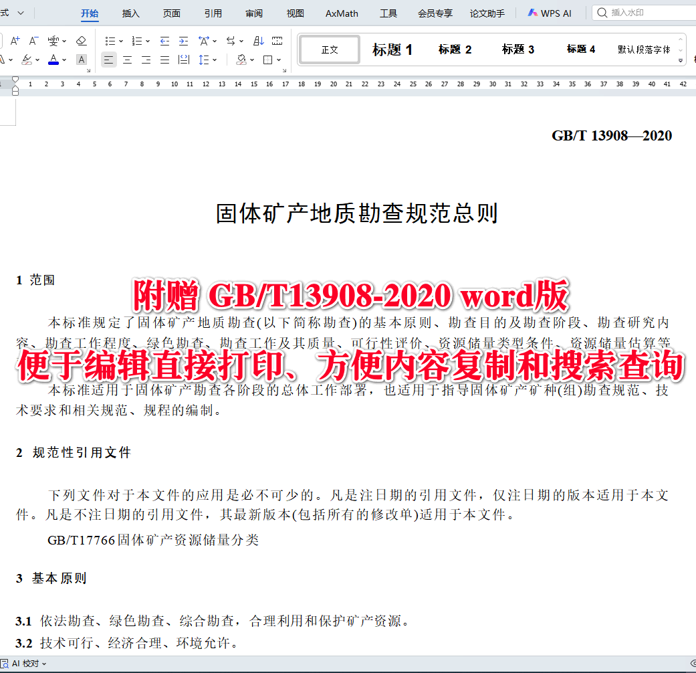
Task: Click the line spacing icon
Action: [204, 60]
